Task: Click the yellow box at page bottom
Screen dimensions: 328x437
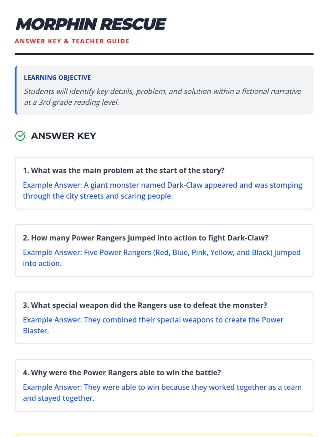Action: tap(164, 435)
